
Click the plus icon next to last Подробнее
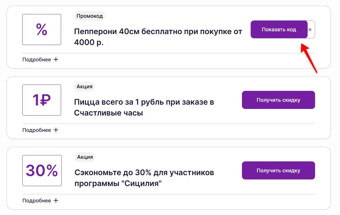tap(56, 200)
